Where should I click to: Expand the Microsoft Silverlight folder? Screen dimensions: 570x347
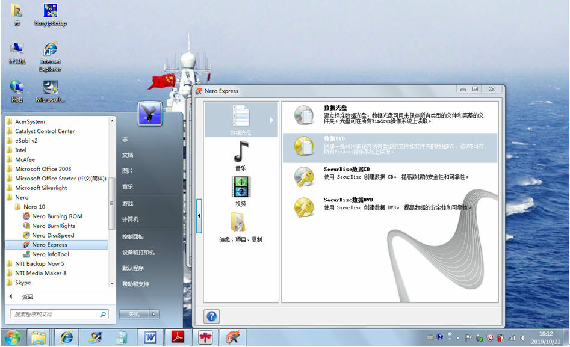pyautogui.click(x=41, y=188)
